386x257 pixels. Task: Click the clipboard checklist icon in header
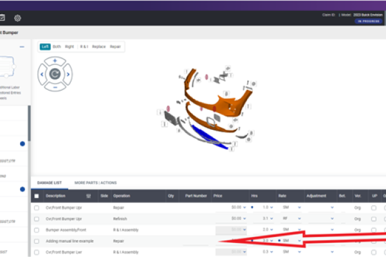click(x=3, y=18)
